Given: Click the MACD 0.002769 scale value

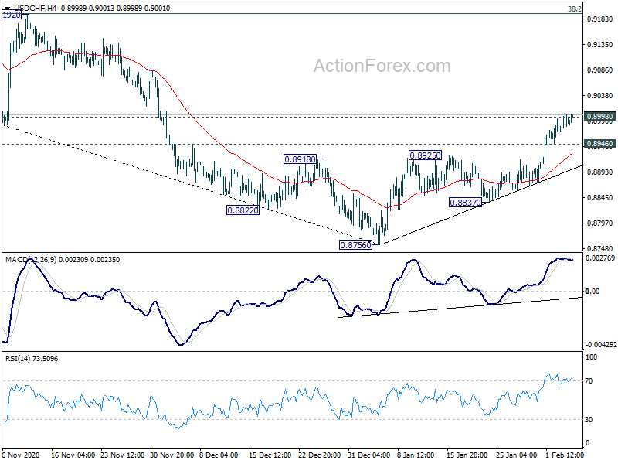Looking at the screenshot, I should (600, 258).
